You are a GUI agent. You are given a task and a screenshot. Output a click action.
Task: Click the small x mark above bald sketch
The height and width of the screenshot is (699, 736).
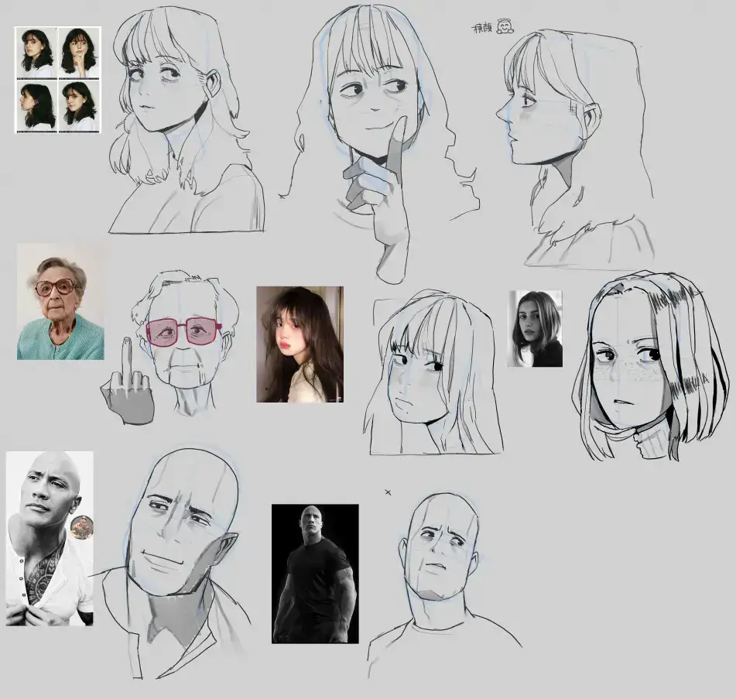(x=388, y=492)
